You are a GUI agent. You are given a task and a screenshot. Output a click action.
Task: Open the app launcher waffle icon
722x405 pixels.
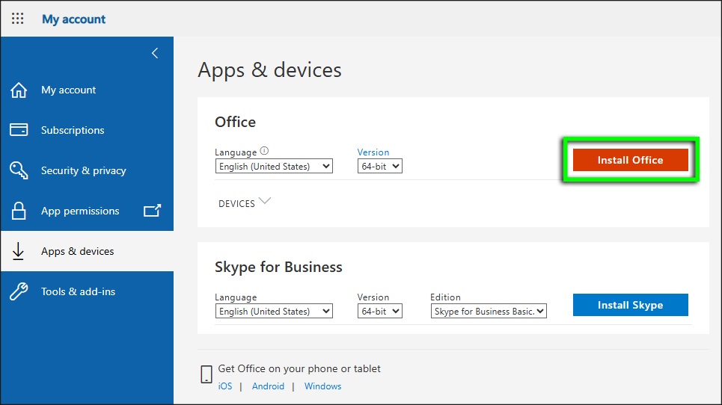click(x=17, y=19)
